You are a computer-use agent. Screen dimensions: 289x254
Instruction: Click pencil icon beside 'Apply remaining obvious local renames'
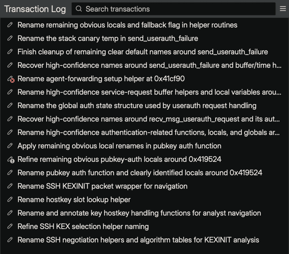click(10, 146)
